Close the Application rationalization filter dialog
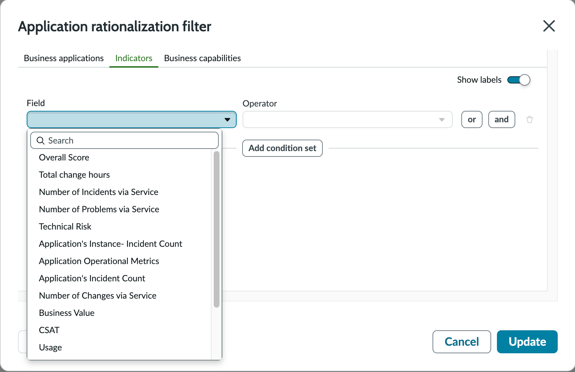Screen dimensions: 575x372 pyautogui.click(x=549, y=26)
